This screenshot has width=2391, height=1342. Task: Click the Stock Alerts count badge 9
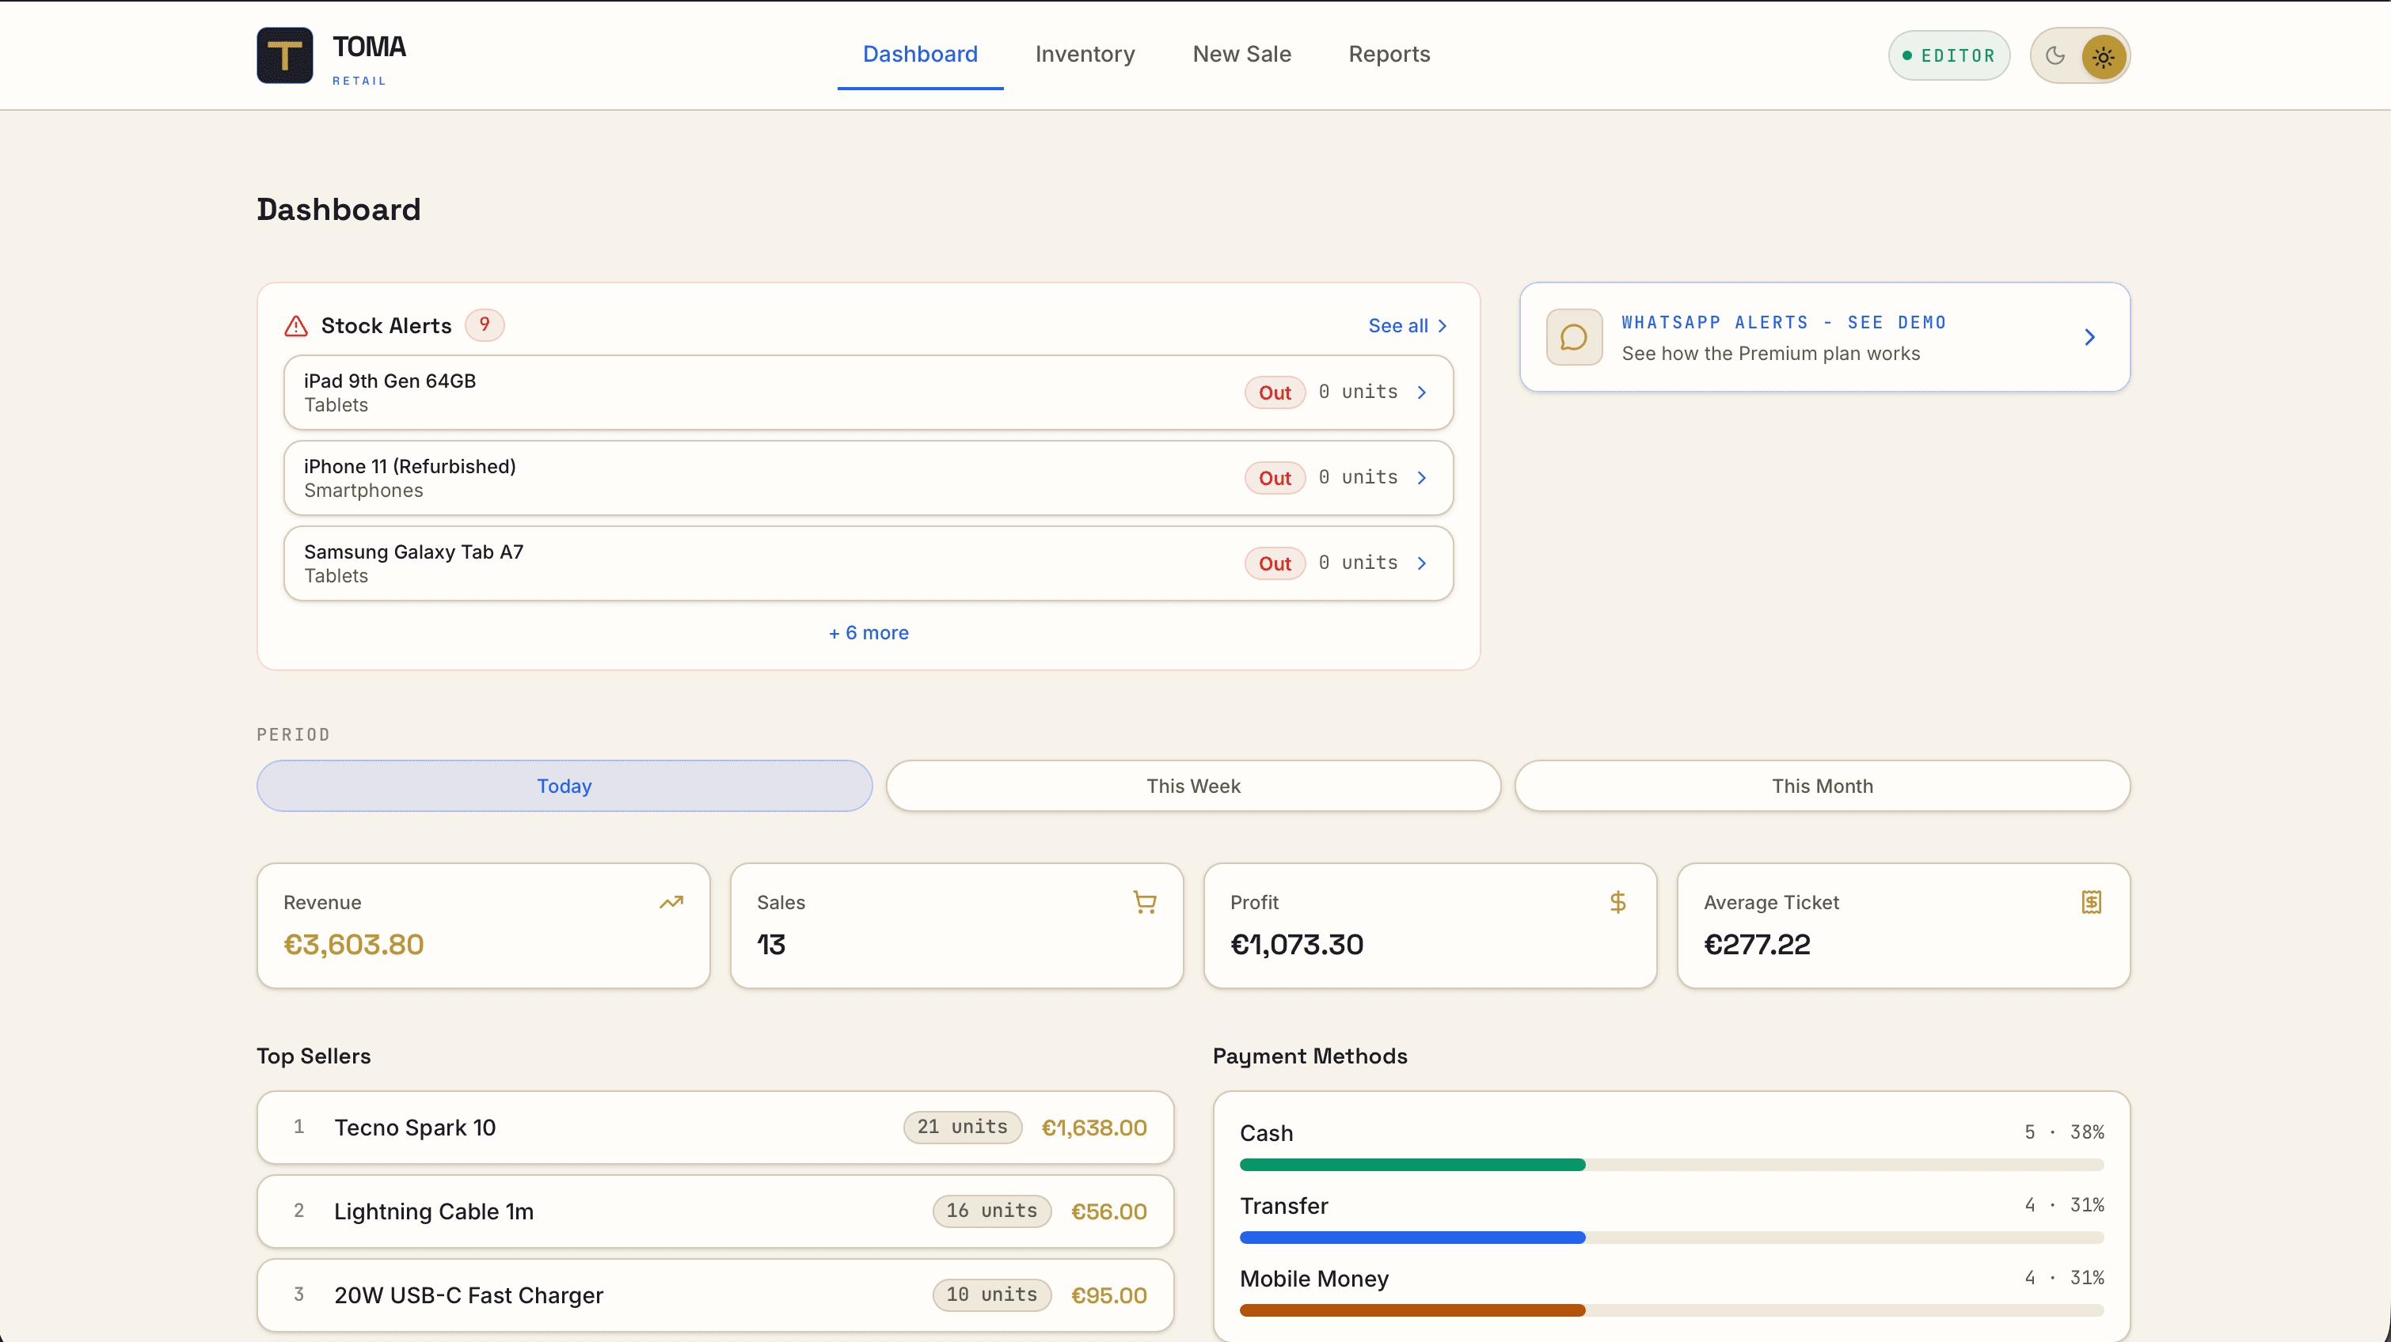click(485, 324)
